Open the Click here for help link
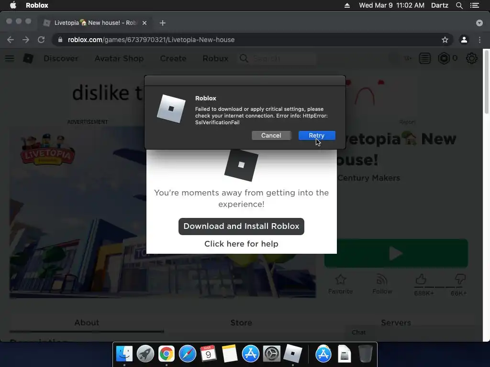This screenshot has width=490, height=367. [x=241, y=244]
